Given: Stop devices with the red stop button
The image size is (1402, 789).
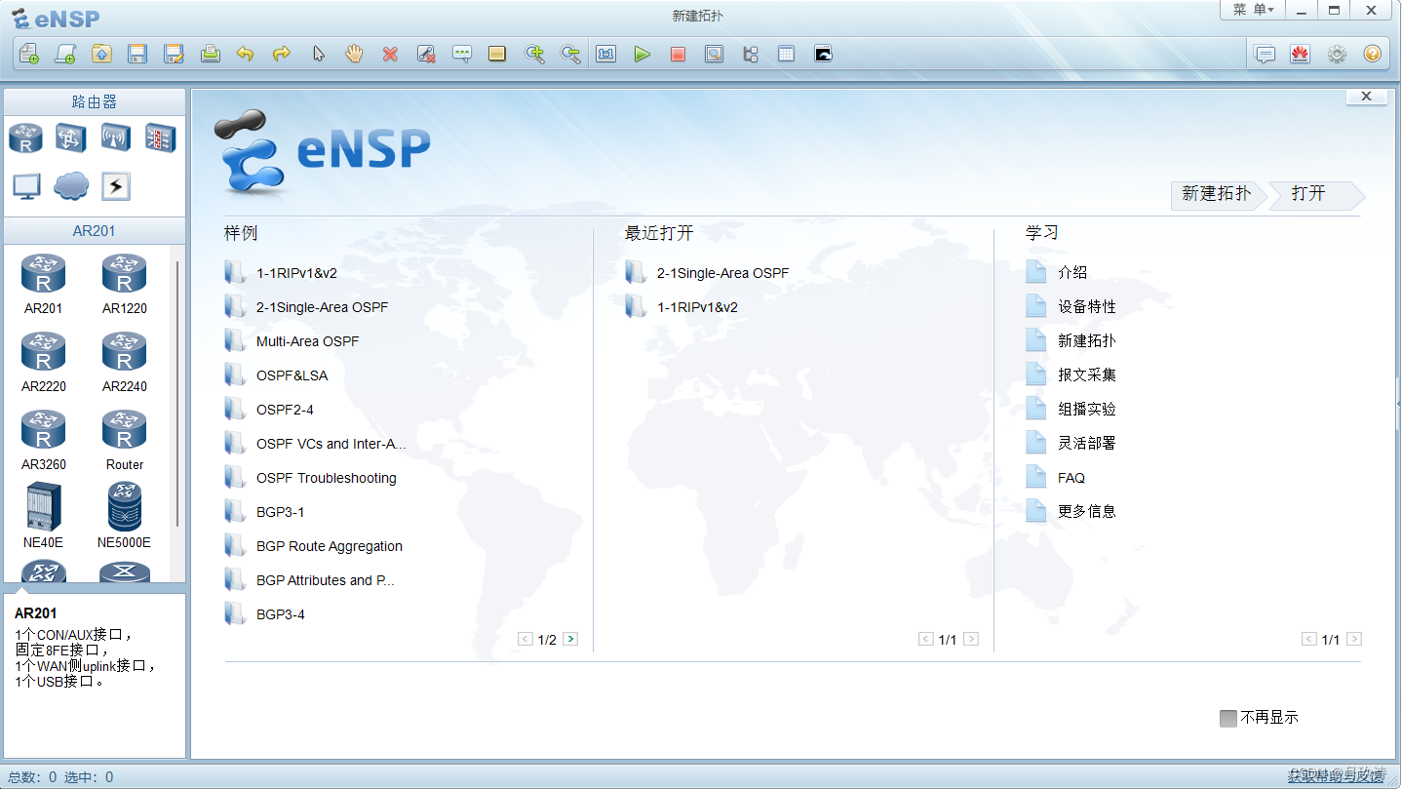Looking at the screenshot, I should pyautogui.click(x=678, y=54).
